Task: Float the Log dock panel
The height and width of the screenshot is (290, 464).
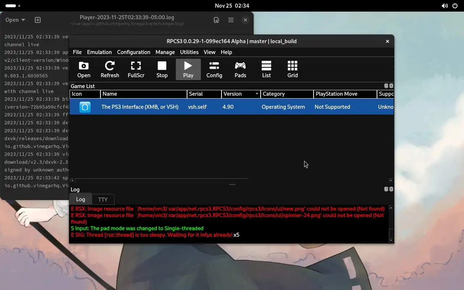Action: pyautogui.click(x=386, y=189)
